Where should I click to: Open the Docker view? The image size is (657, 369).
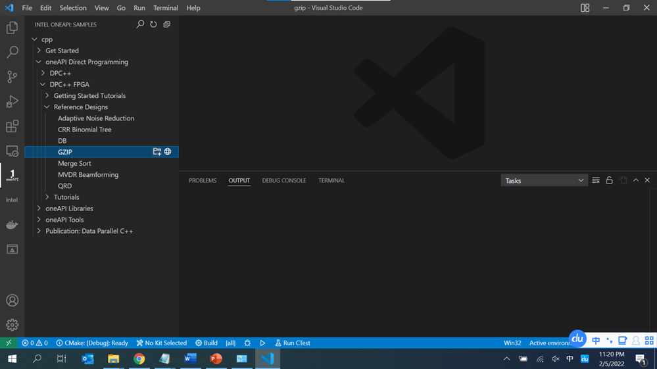(12, 224)
